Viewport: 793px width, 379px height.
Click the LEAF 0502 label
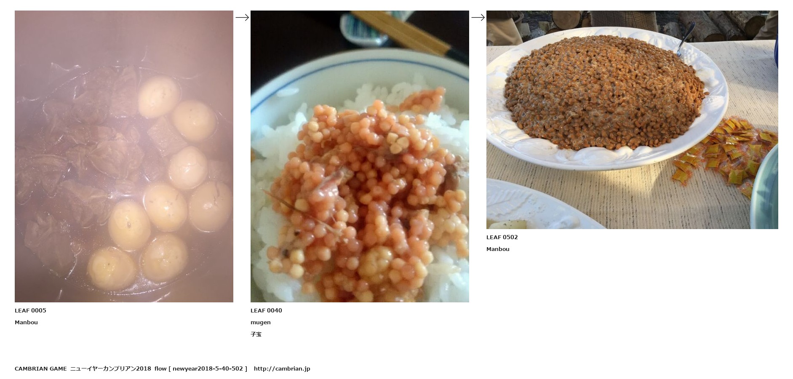pos(502,237)
